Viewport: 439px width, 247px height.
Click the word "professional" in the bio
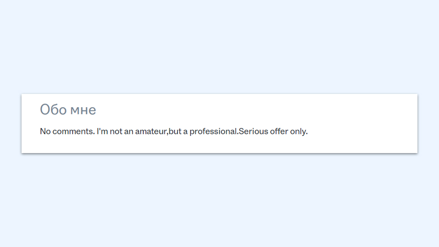tap(213, 131)
